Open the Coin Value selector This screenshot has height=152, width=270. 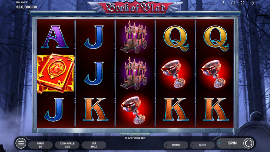coord(67,145)
